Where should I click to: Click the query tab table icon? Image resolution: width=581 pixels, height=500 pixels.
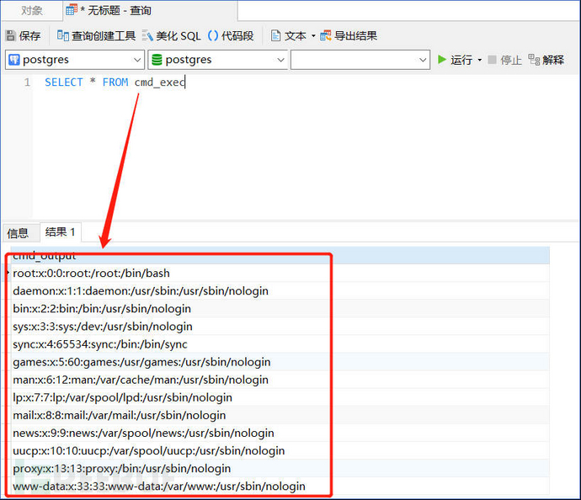click(x=71, y=10)
